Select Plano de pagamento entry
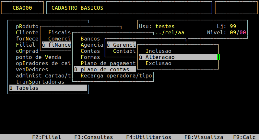Screen dimensions: 259x140 [108, 63]
